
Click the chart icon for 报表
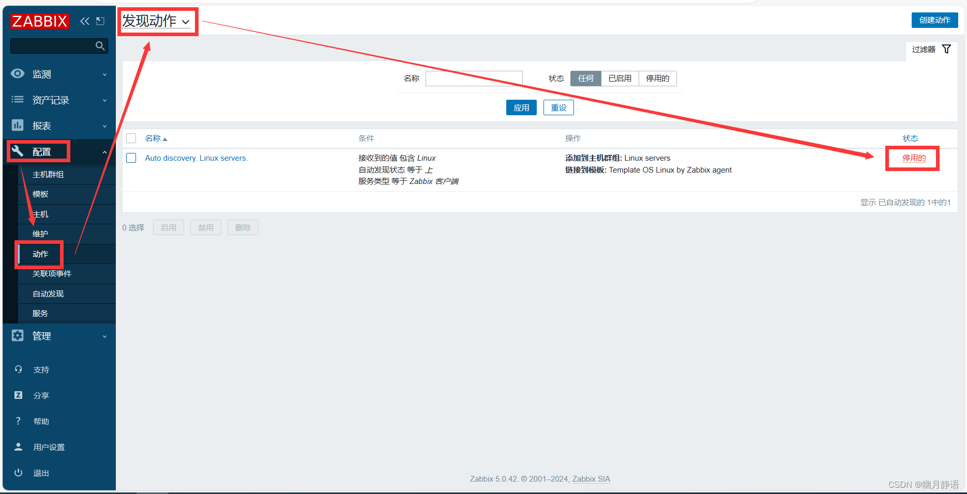pyautogui.click(x=18, y=126)
